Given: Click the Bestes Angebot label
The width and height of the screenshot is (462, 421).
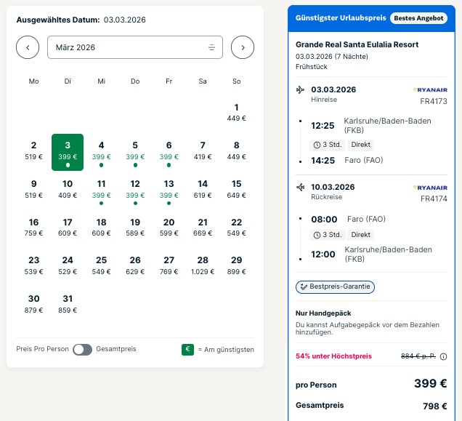Looking at the screenshot, I should pyautogui.click(x=418, y=17).
